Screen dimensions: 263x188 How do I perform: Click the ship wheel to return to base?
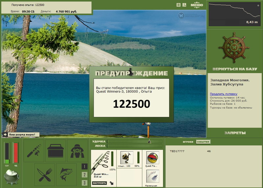click(x=234, y=48)
